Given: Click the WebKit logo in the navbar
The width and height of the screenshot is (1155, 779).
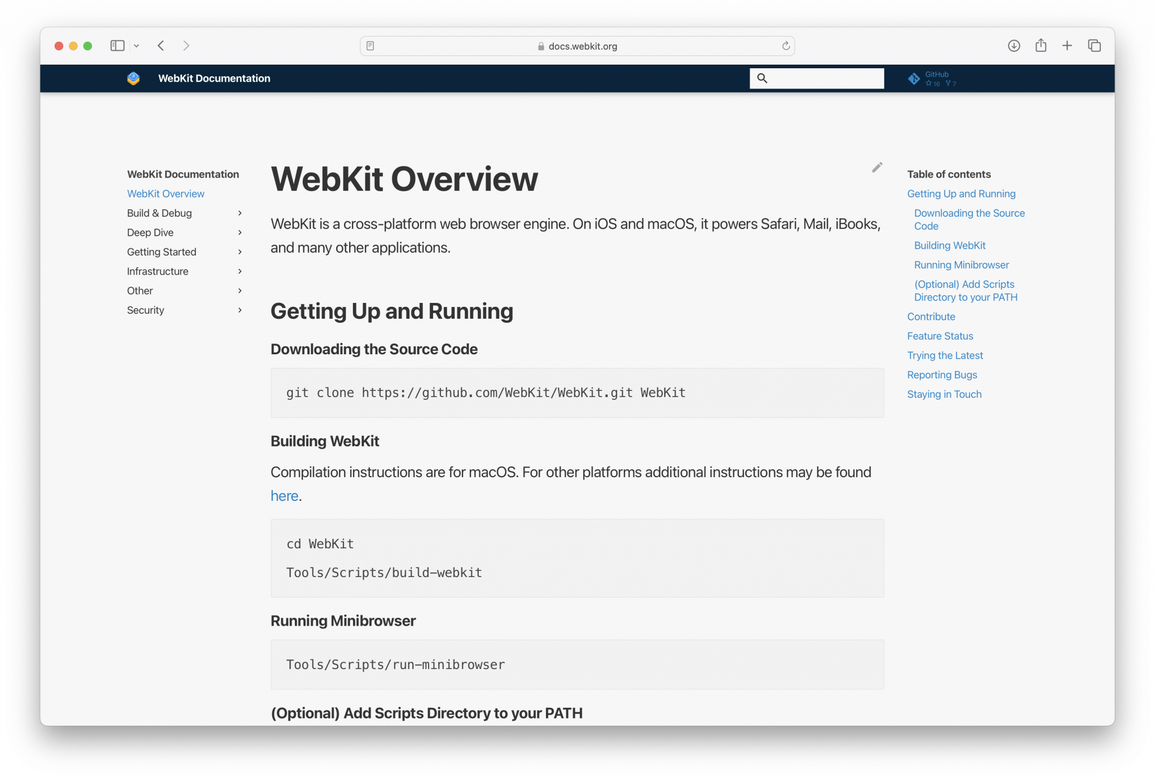Looking at the screenshot, I should [133, 78].
